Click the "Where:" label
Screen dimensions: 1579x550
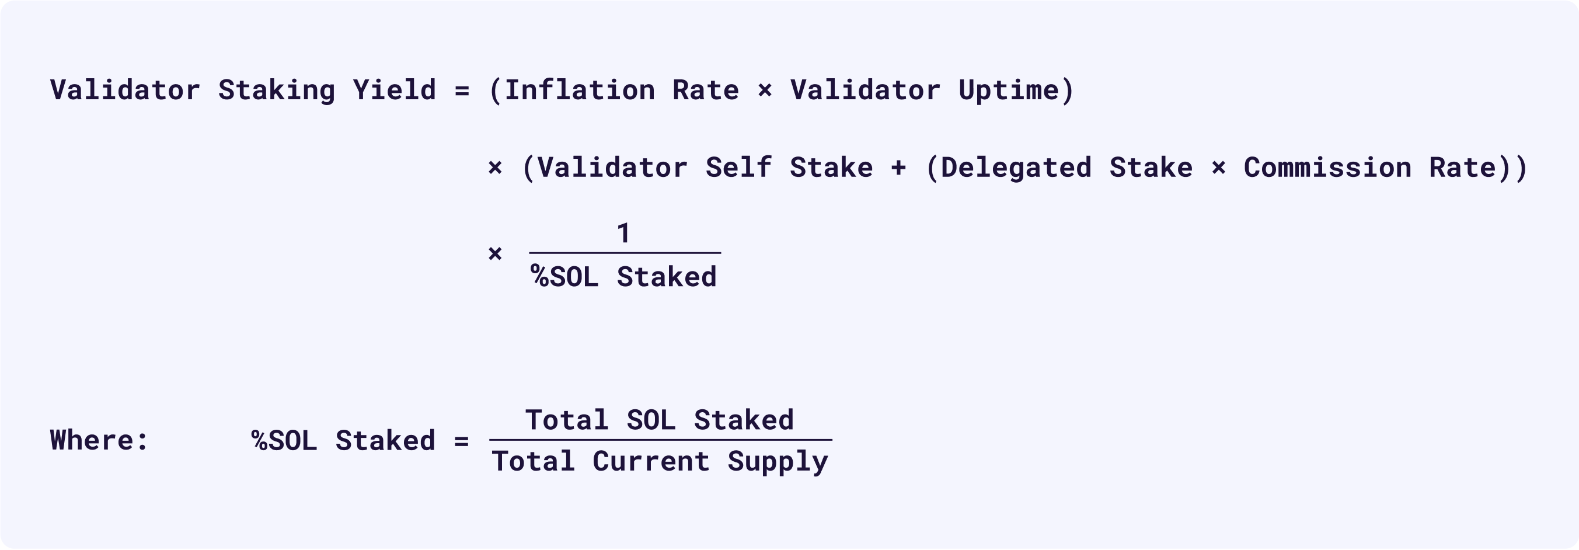point(99,440)
